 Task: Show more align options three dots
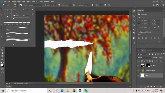click(159, 42)
